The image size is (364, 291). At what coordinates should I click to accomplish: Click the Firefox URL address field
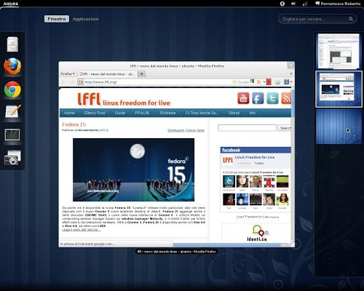click(157, 82)
